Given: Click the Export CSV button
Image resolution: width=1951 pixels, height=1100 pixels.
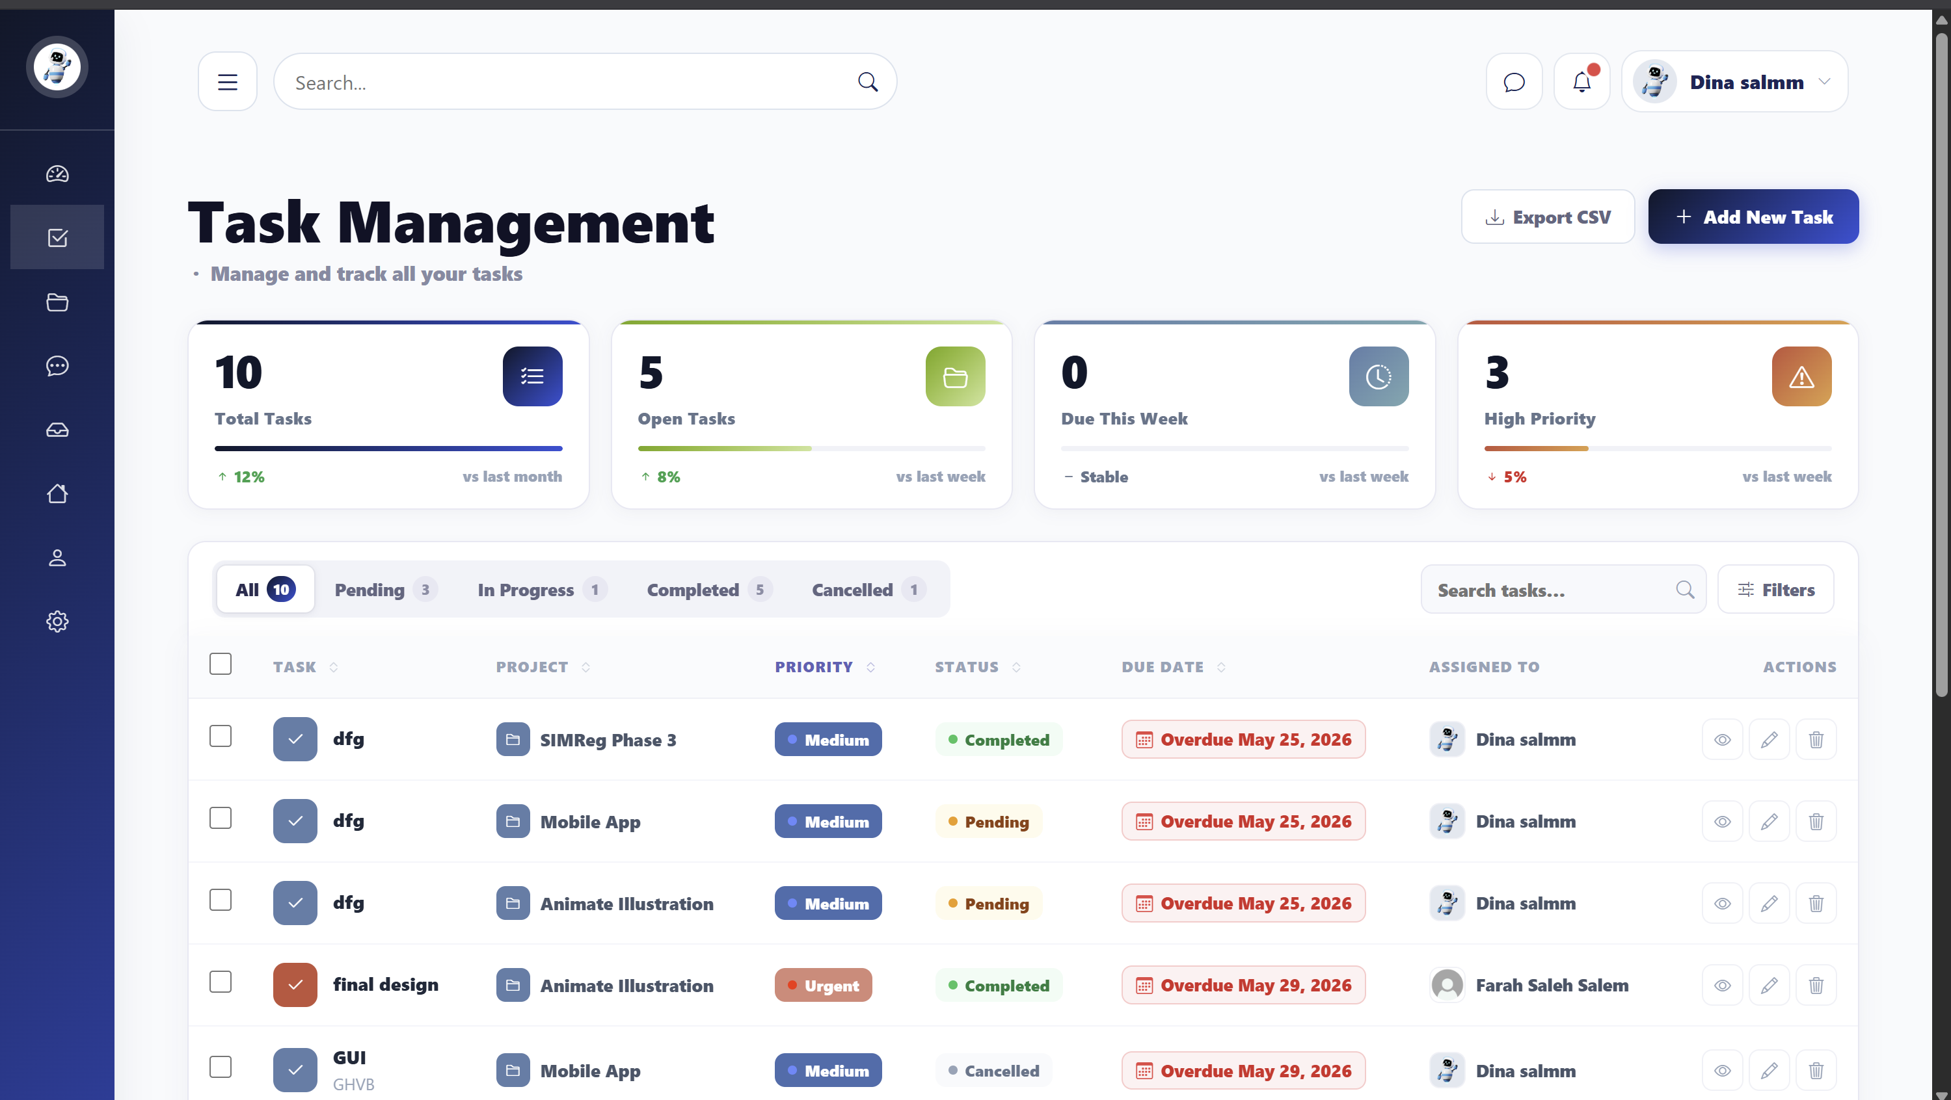Looking at the screenshot, I should tap(1547, 217).
